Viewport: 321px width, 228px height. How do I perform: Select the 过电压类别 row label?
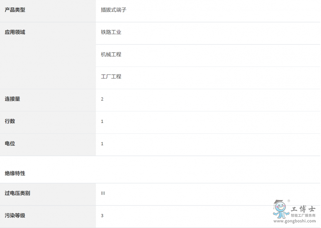[x=17, y=193]
